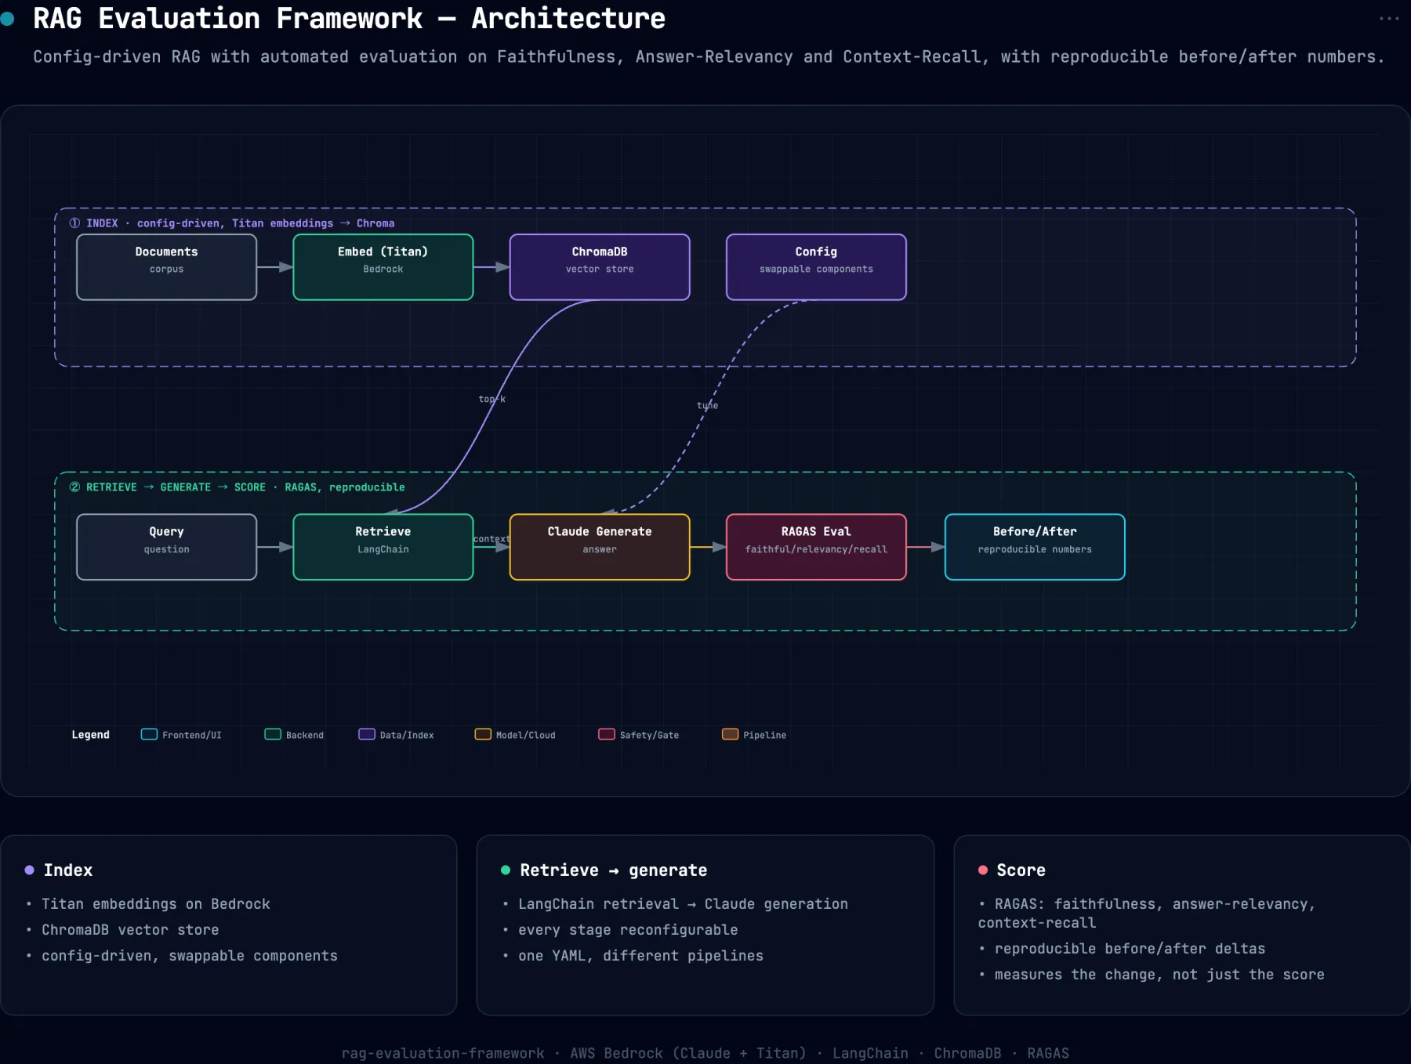
Task: Click the 'tune' edge label
Action: tap(707, 405)
